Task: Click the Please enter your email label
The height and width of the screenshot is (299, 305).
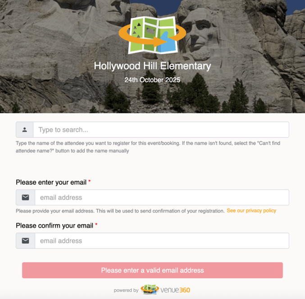Action: click(x=51, y=182)
